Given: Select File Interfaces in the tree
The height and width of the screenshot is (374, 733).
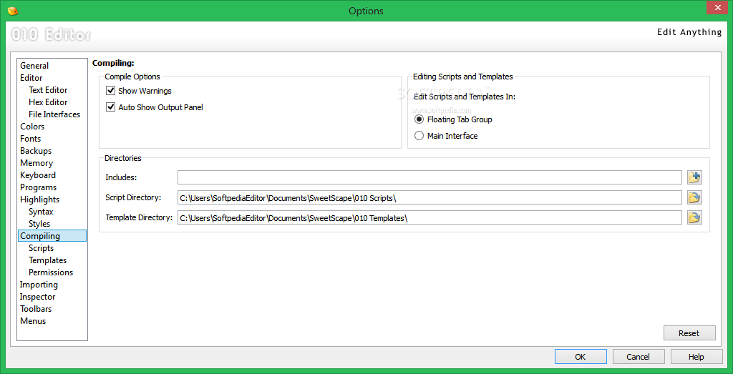Looking at the screenshot, I should pos(54,114).
